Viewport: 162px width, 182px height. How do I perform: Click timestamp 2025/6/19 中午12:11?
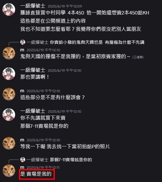[43, 168]
